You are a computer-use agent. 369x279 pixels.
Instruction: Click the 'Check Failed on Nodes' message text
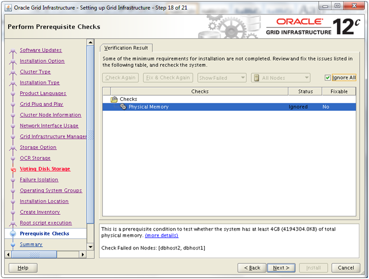[153, 248]
